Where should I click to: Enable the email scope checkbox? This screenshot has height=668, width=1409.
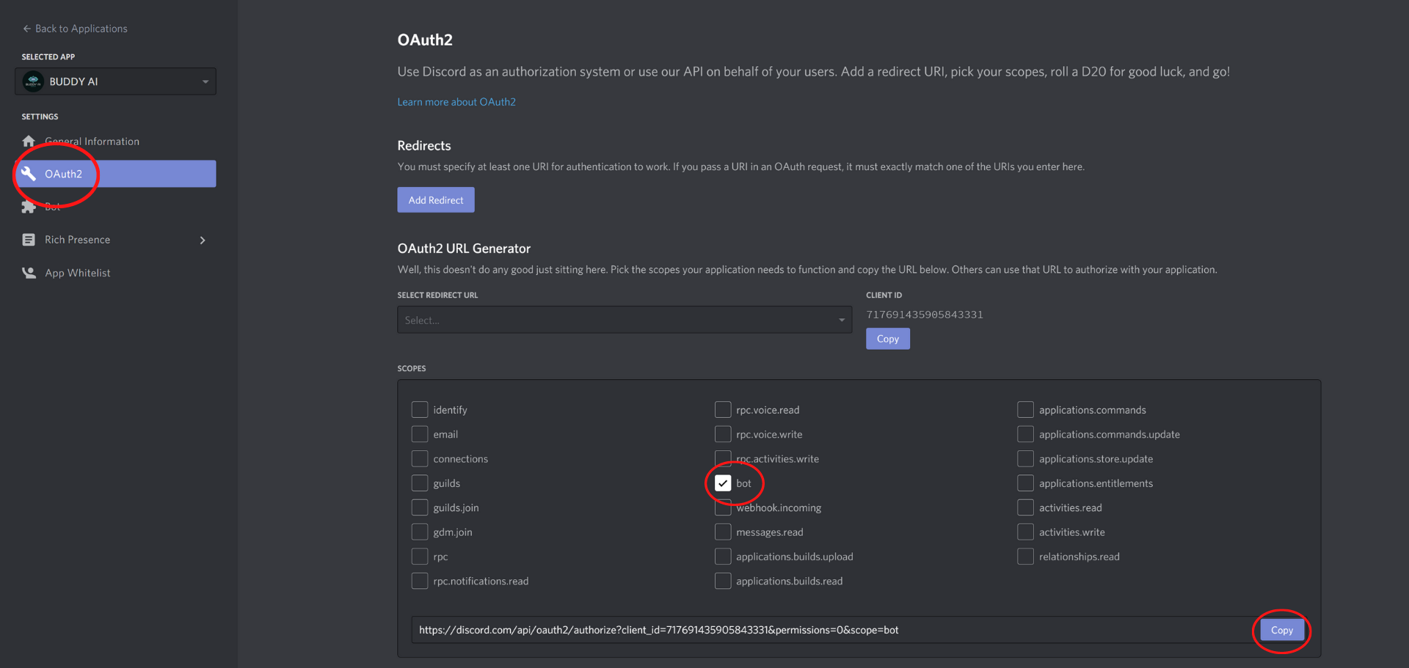click(420, 434)
